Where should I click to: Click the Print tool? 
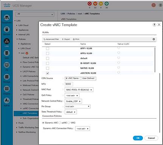76,39
